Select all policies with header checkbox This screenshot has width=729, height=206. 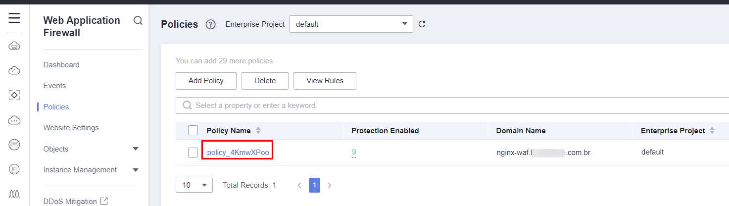[x=193, y=131]
